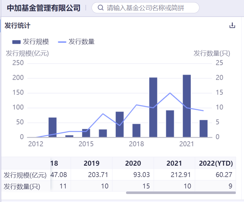
Task: Focus the fund company name search field
Action: coord(145,8)
